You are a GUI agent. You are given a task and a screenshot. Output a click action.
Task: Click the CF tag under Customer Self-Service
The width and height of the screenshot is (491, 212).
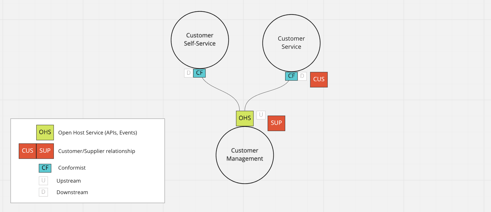tap(199, 73)
